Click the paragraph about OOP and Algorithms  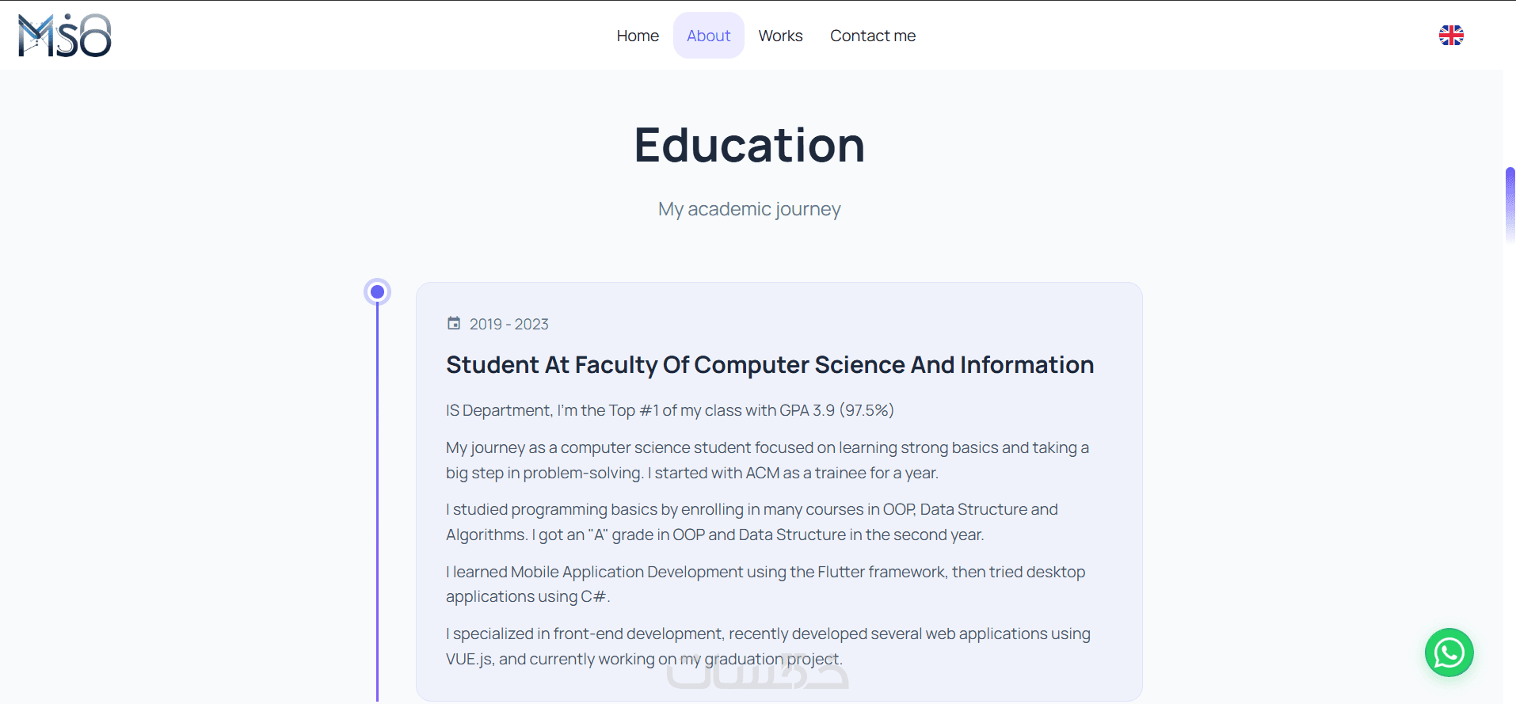click(751, 522)
